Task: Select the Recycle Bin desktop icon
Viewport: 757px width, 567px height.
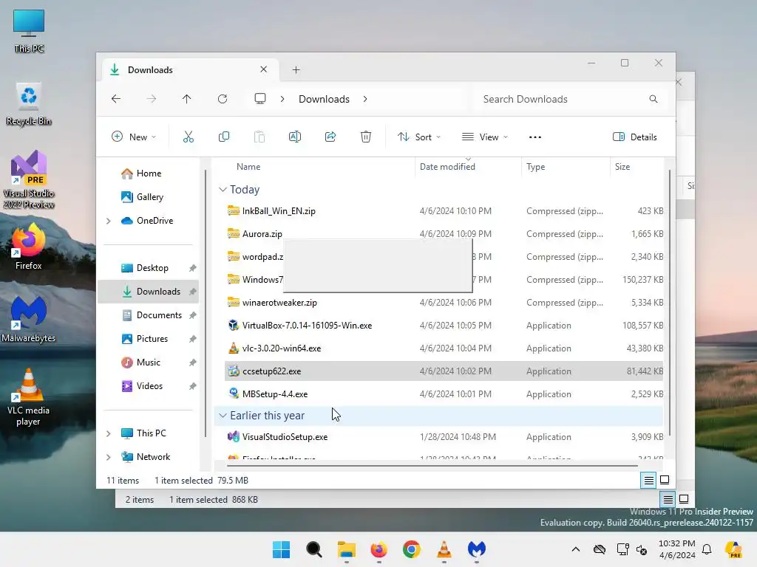Action: [29, 104]
